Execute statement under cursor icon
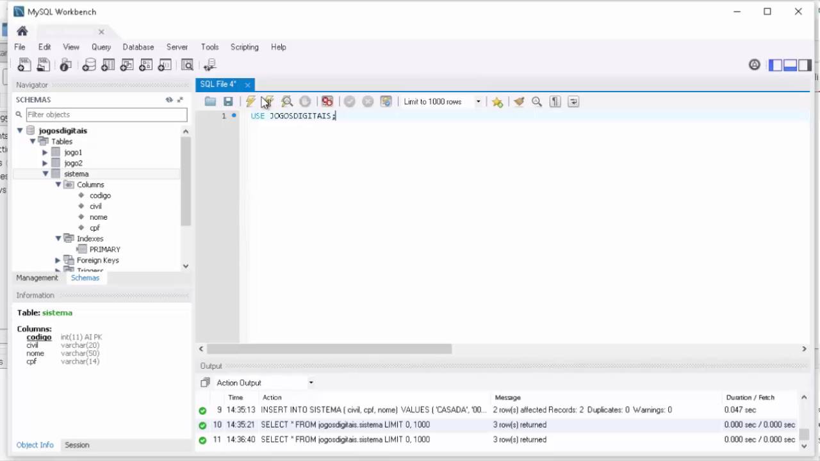 tap(268, 101)
